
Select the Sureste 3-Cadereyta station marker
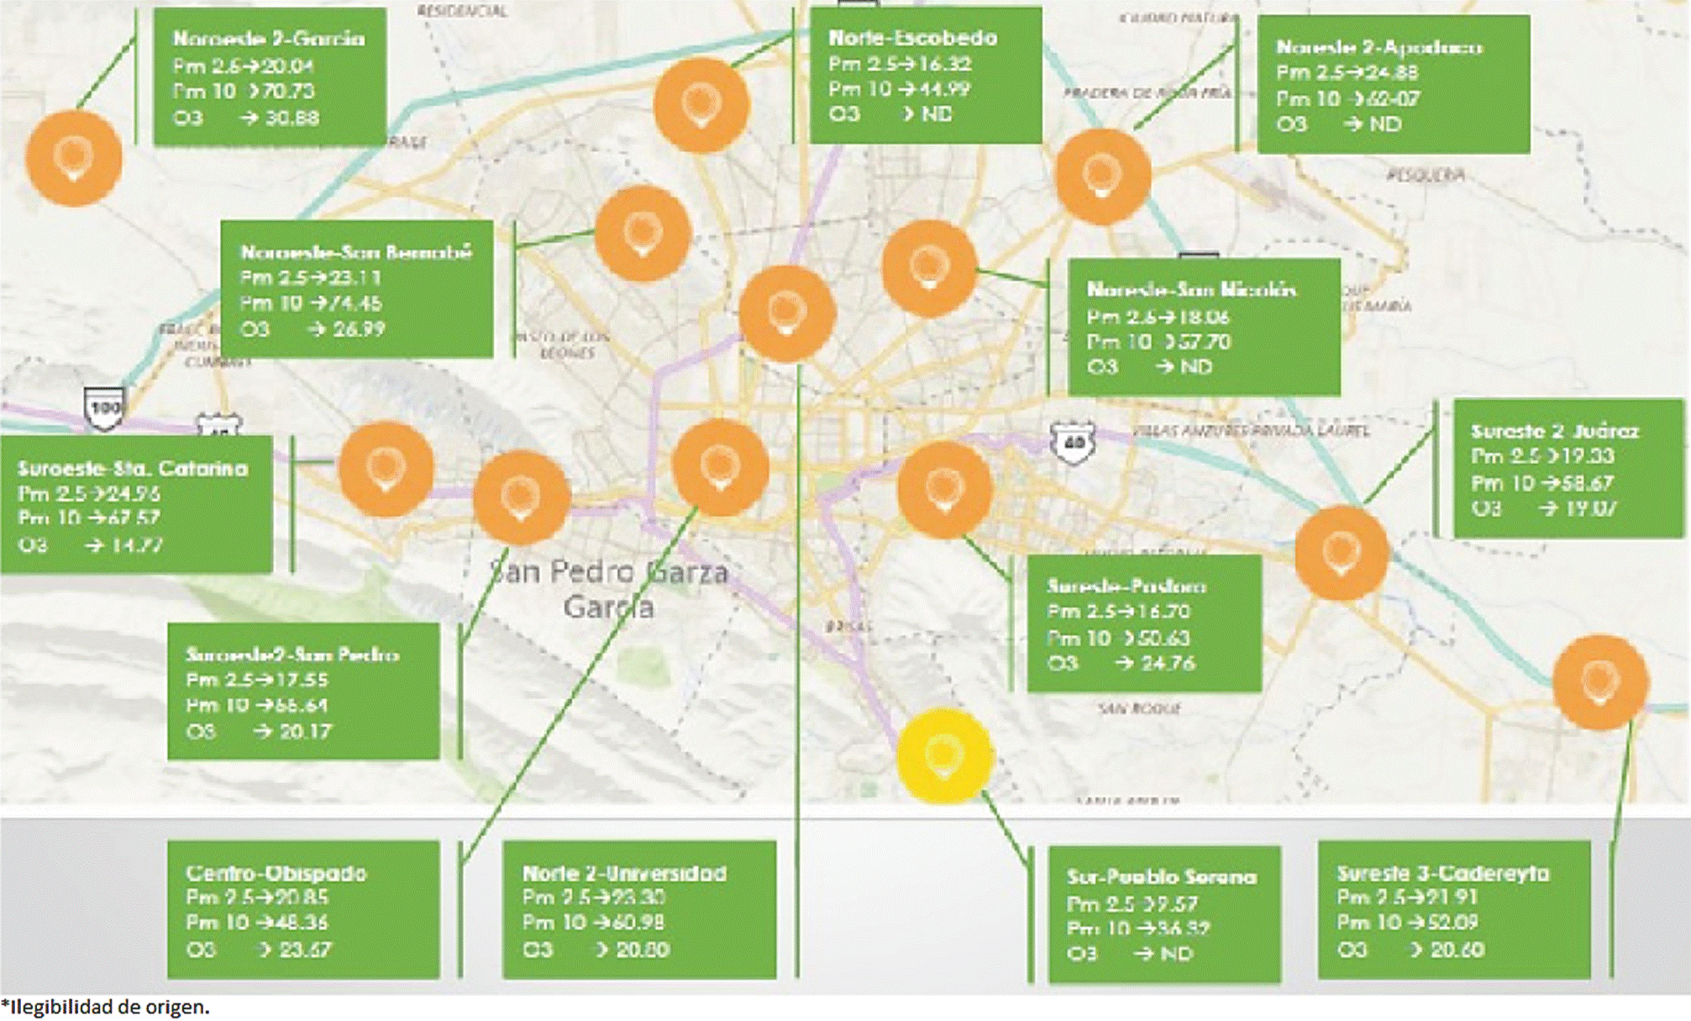click(1599, 682)
